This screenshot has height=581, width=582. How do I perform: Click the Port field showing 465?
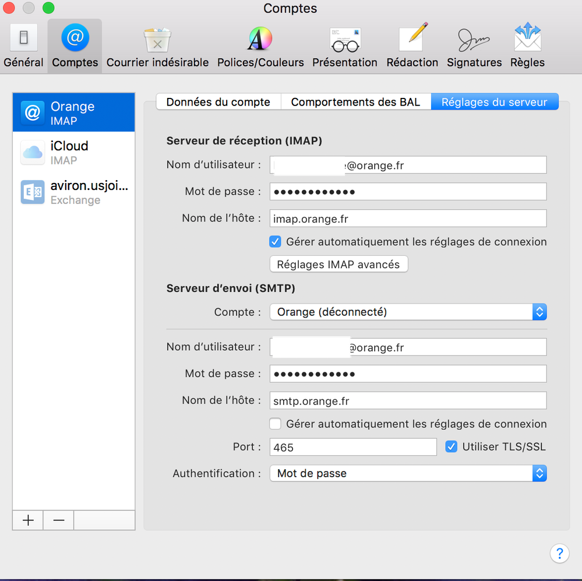(353, 447)
